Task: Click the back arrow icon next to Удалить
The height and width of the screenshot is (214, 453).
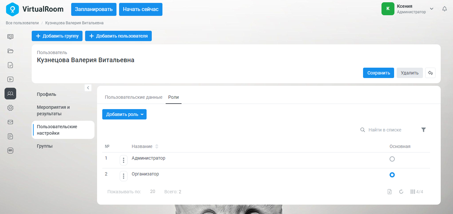Action: pyautogui.click(x=430, y=73)
